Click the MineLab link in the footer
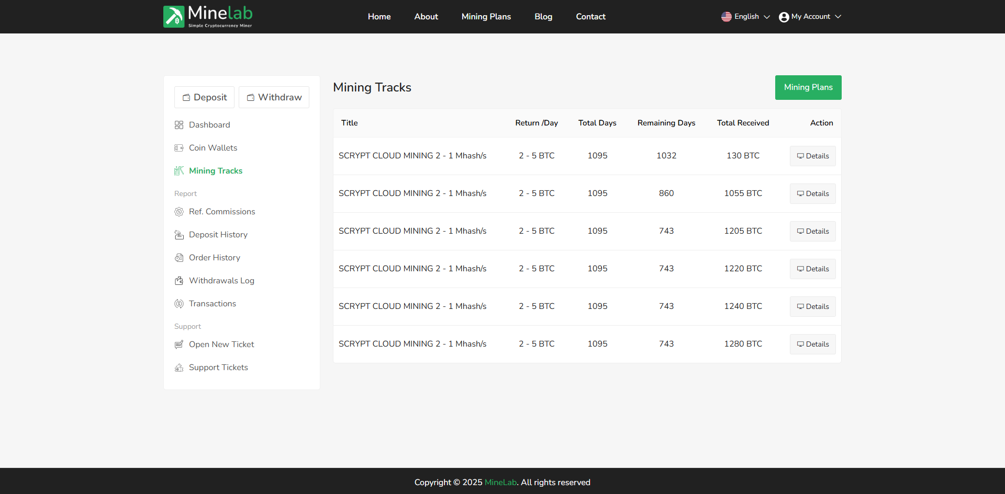The image size is (1005, 494). point(500,482)
